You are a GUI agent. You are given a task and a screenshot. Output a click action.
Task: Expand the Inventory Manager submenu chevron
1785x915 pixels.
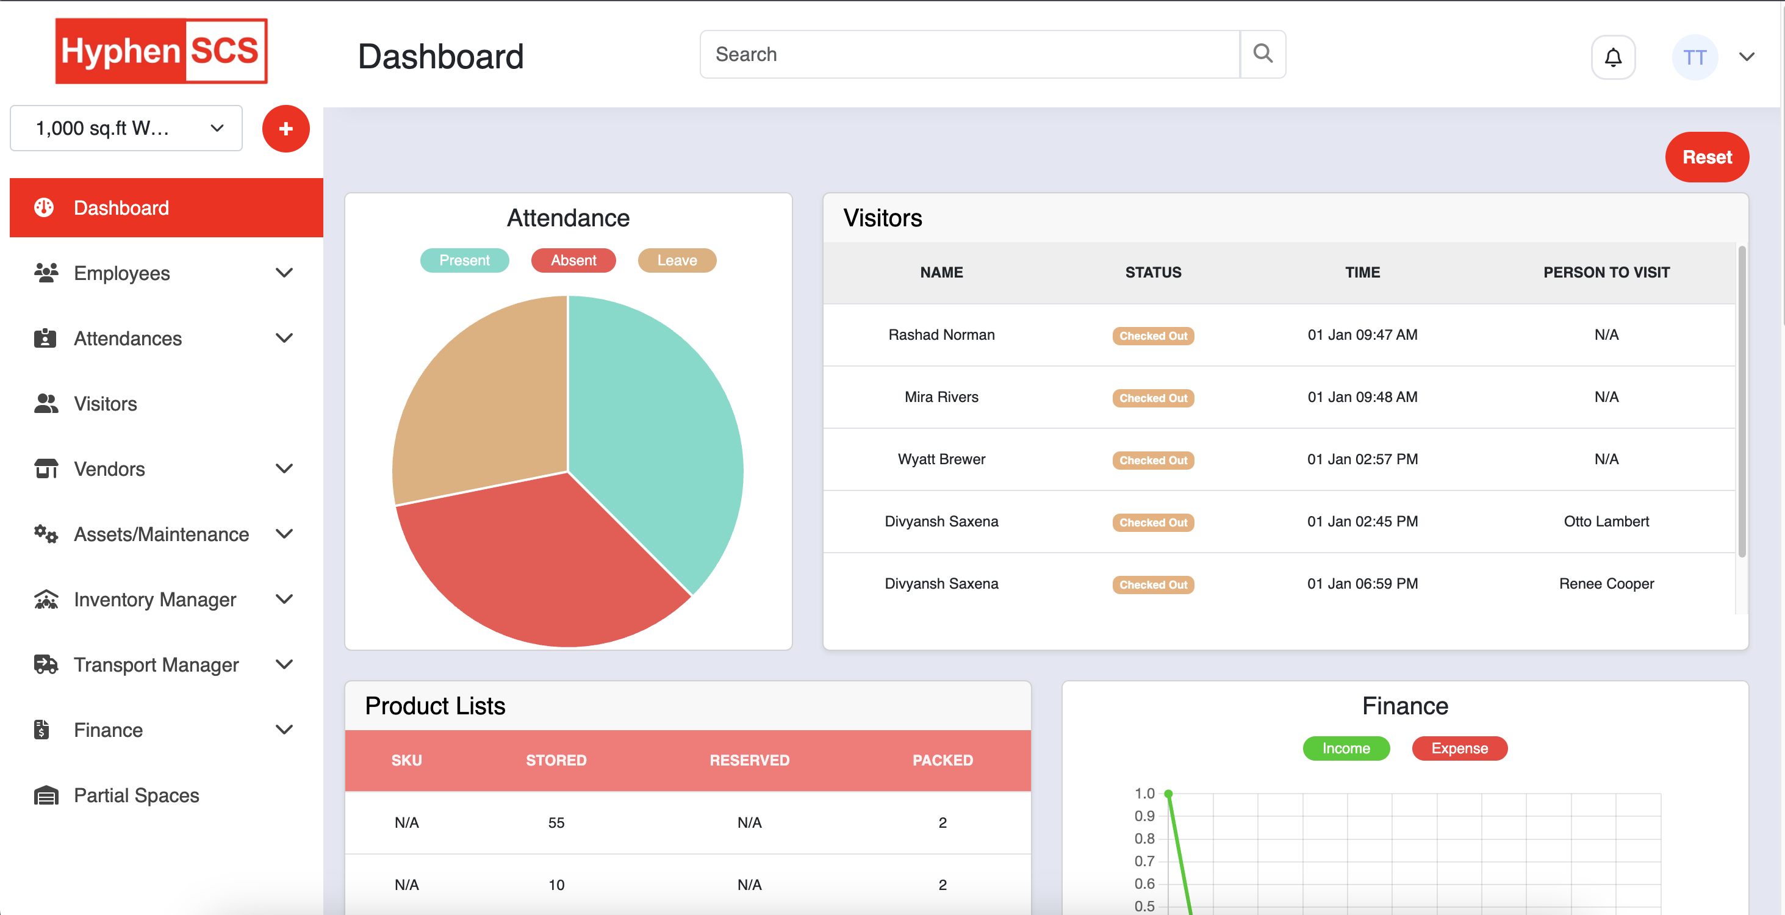click(x=284, y=599)
